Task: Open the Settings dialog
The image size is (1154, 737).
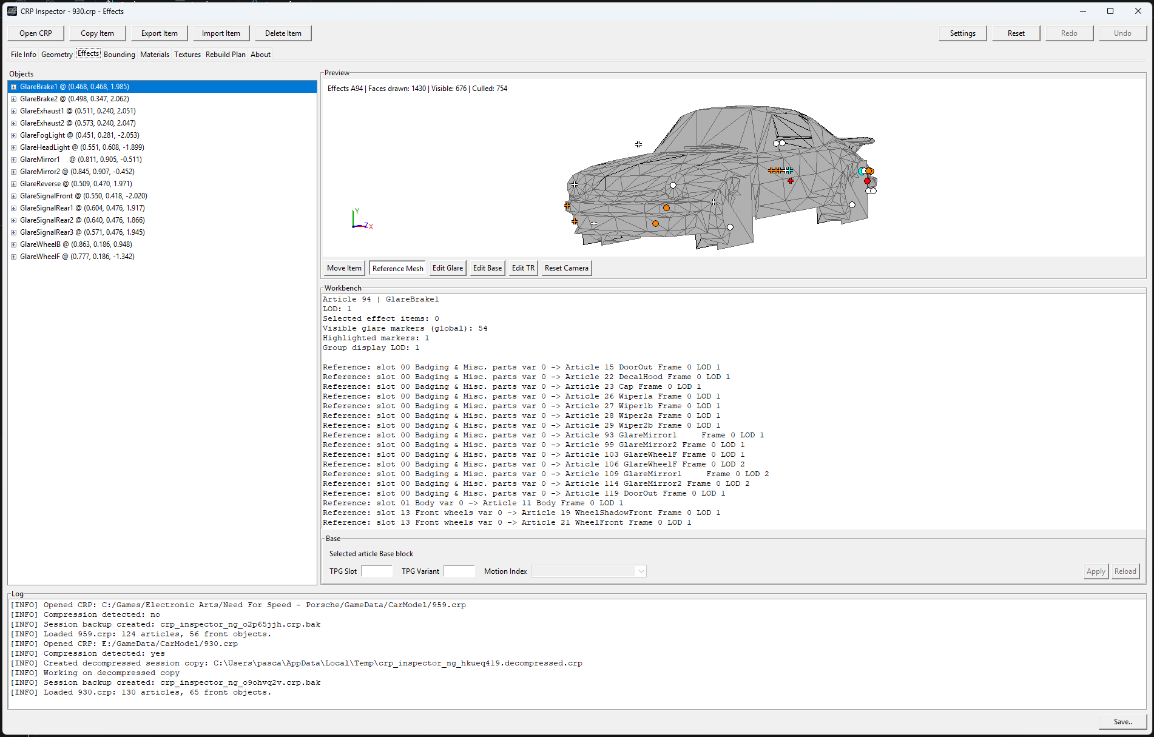Action: click(962, 33)
